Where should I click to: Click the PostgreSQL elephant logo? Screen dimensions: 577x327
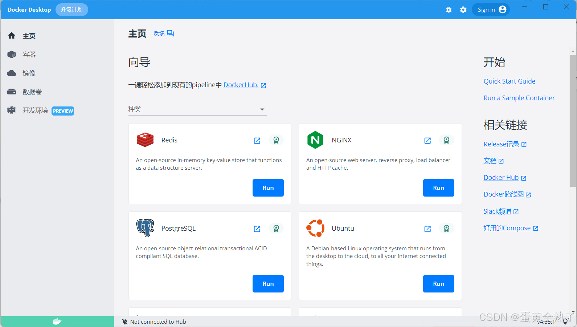tap(145, 228)
